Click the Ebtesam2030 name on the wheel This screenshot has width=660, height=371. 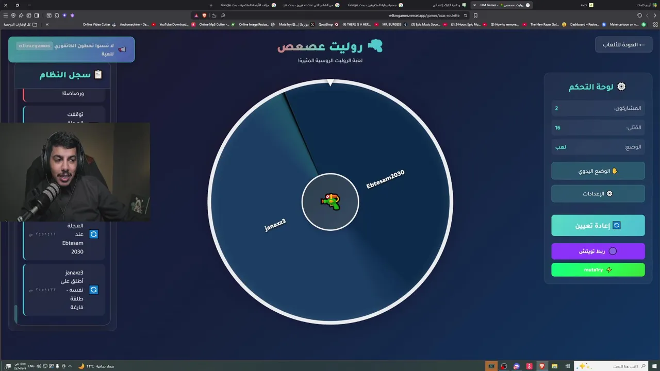tap(385, 179)
